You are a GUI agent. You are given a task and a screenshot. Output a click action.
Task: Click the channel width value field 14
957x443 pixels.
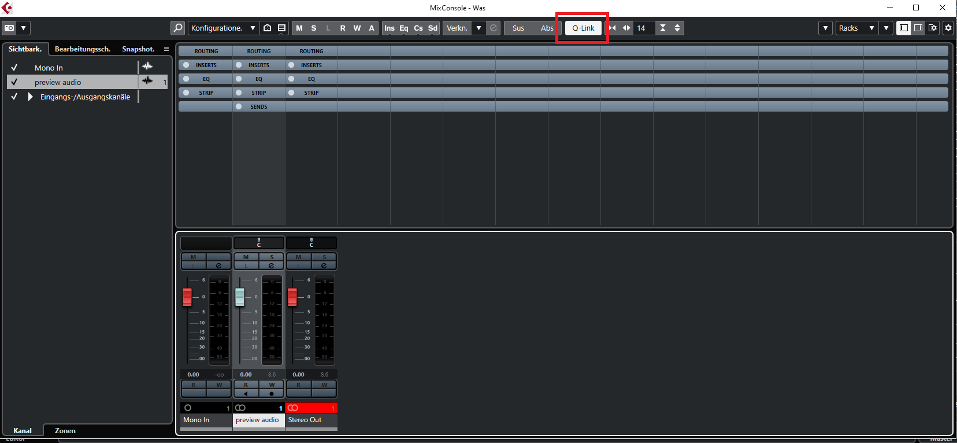tap(641, 28)
